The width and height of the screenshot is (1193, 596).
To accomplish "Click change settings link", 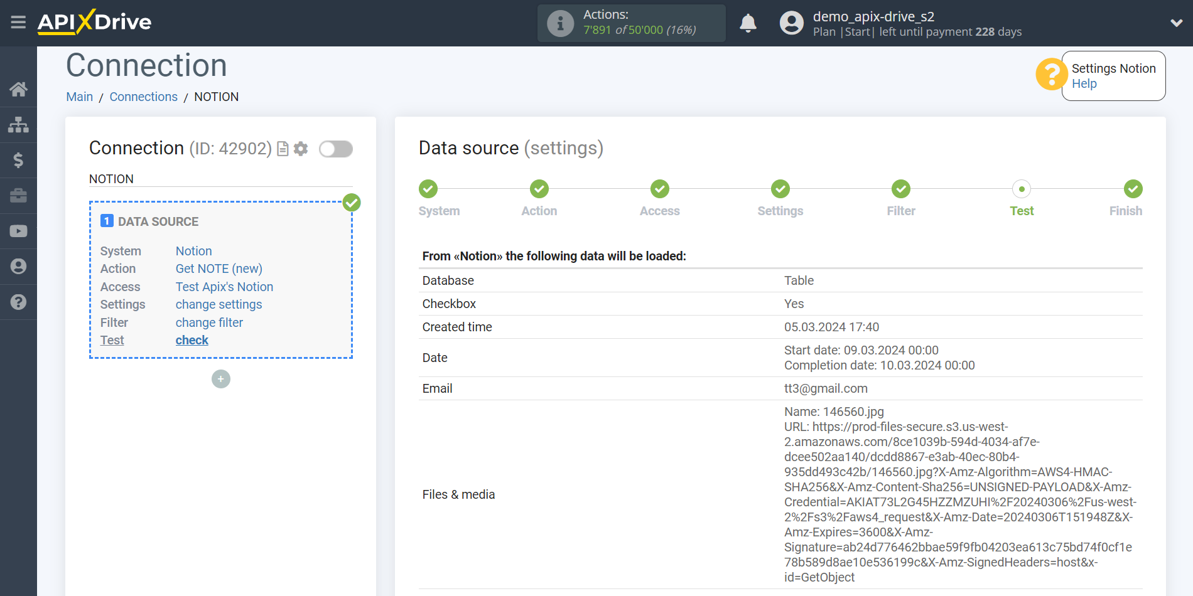I will 219,304.
